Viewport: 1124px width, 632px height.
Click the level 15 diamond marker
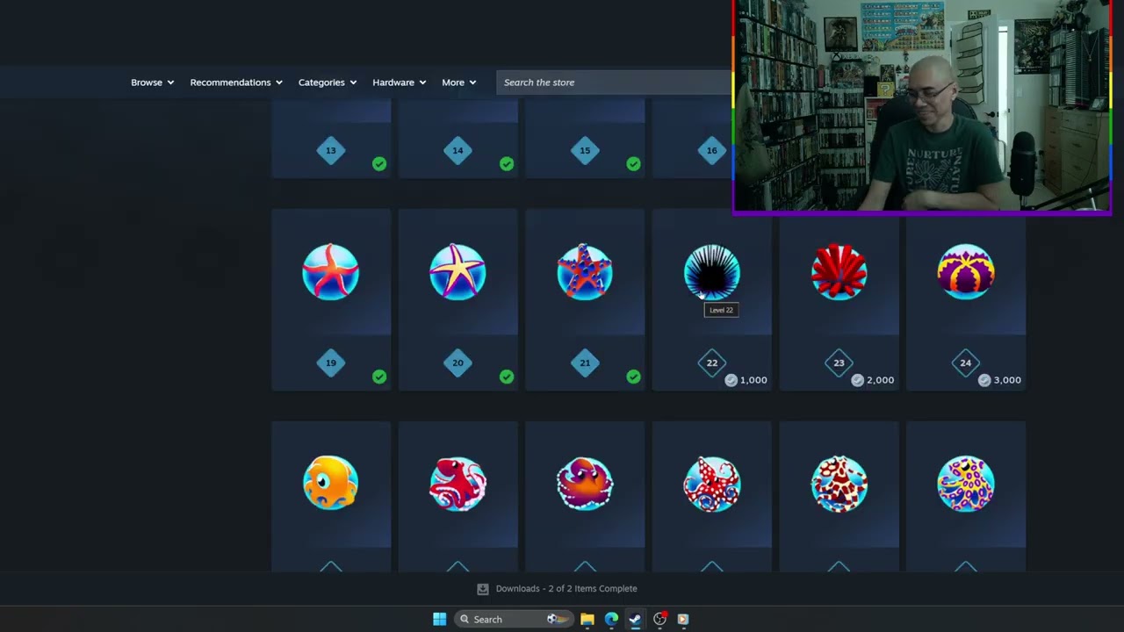click(x=585, y=150)
